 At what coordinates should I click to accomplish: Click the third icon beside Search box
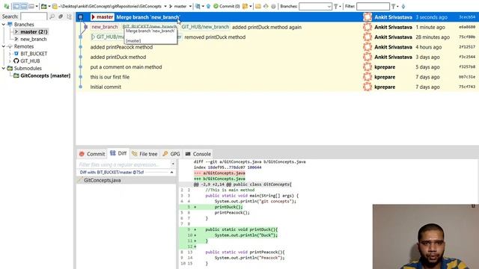pyautogui.click(x=70, y=16)
